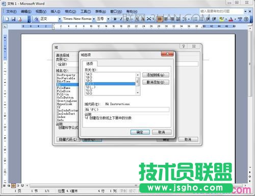Toggle Underline formatting
Viewport: 255px width, 196px height.
[x=127, y=19]
